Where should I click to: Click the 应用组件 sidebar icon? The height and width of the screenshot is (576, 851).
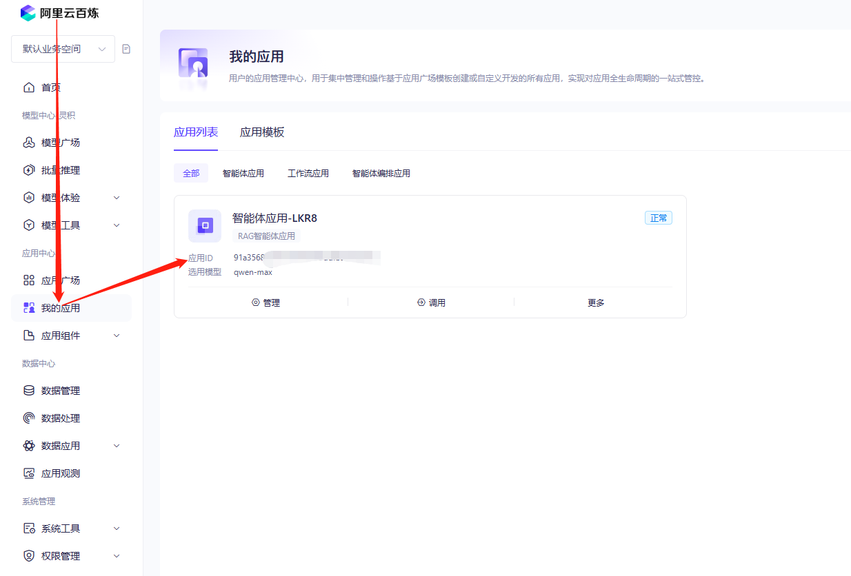pos(29,336)
